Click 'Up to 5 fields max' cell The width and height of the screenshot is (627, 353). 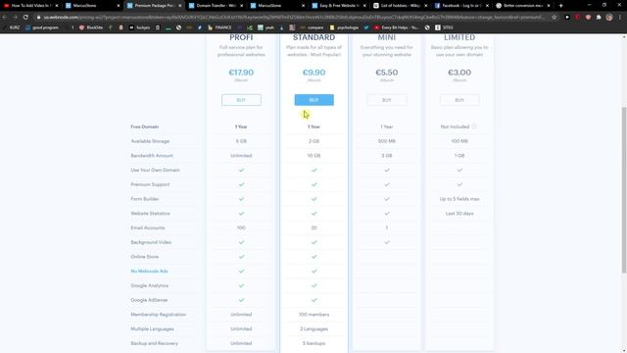459,199
